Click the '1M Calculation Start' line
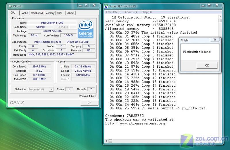The width and height of the screenshot is (230, 150). (151, 17)
